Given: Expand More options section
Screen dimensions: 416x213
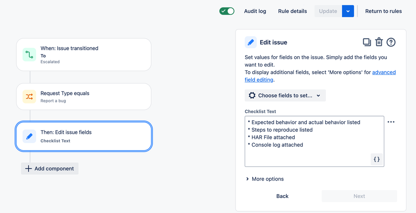Looking at the screenshot, I should click(265, 179).
